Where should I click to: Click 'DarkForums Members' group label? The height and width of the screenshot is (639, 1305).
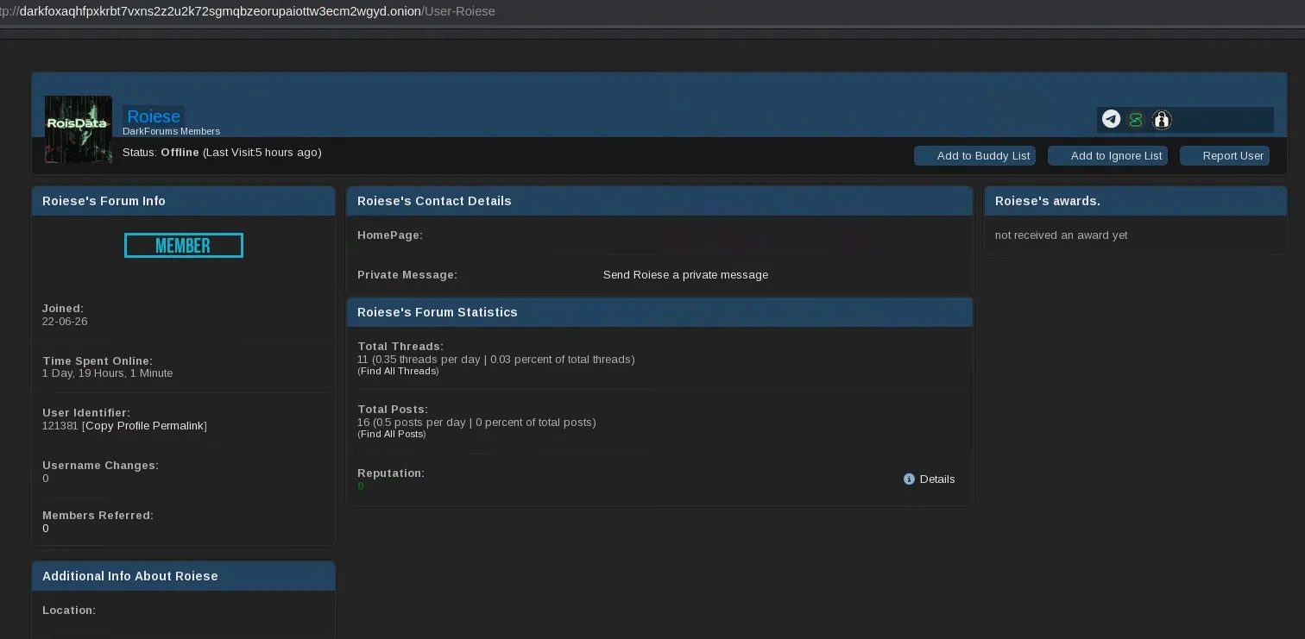[x=171, y=131]
